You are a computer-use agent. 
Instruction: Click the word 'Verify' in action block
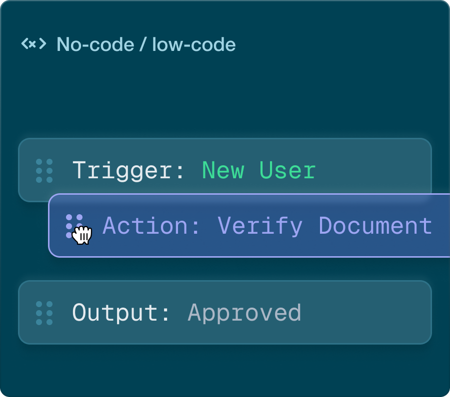(260, 226)
